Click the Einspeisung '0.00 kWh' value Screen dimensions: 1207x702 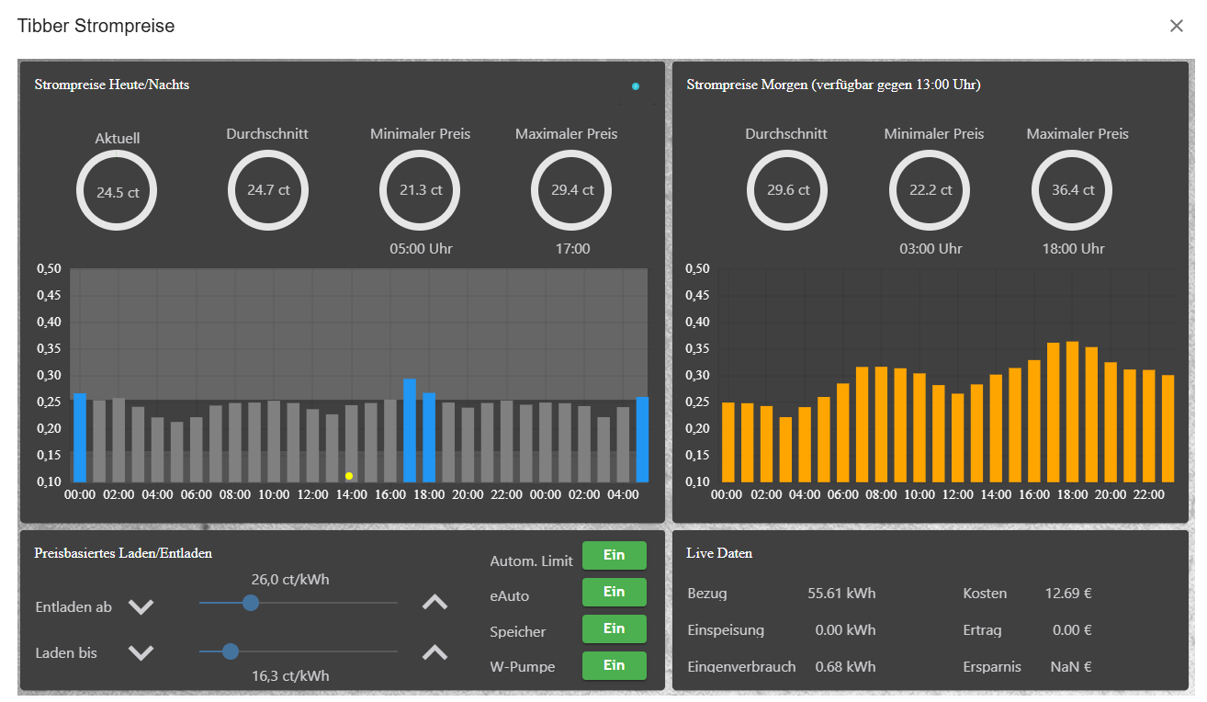845,630
